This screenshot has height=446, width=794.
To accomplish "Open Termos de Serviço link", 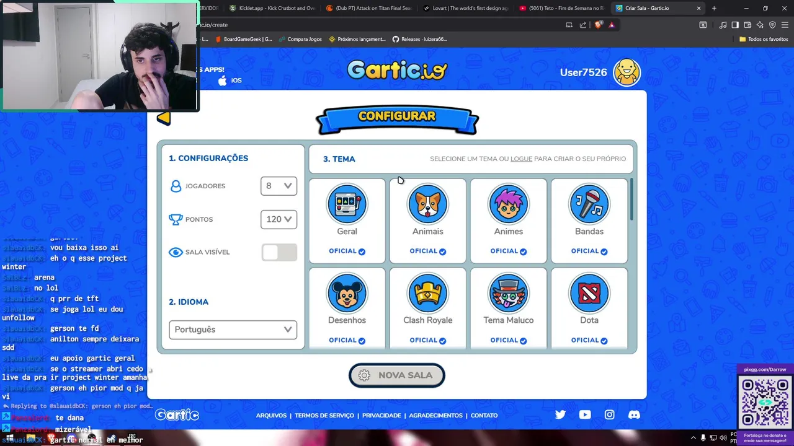I will (324, 416).
